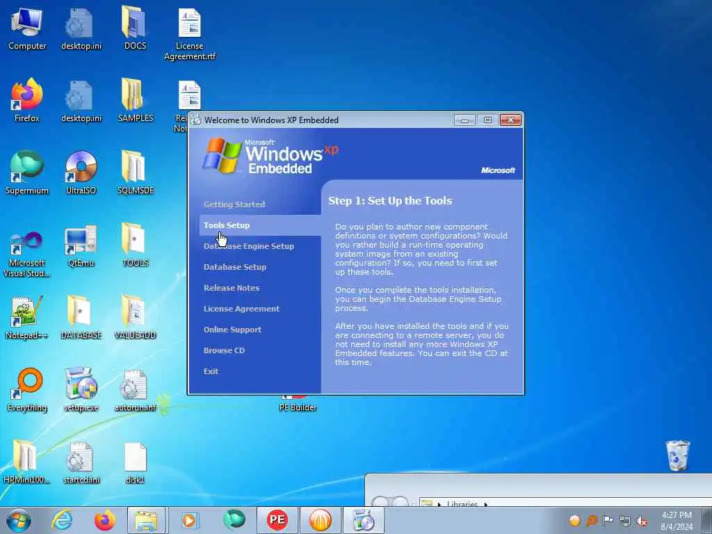Image resolution: width=712 pixels, height=534 pixels.
Task: Launch Internet Explorer from taskbar
Action: pos(62,520)
